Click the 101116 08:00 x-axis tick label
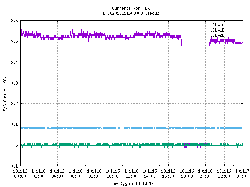This screenshot has width=250, height=187. pos(94,174)
